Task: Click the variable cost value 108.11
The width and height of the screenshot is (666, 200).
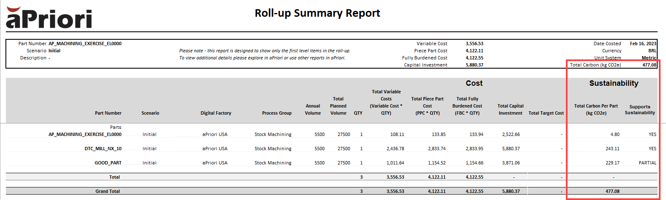Action: pos(397,134)
